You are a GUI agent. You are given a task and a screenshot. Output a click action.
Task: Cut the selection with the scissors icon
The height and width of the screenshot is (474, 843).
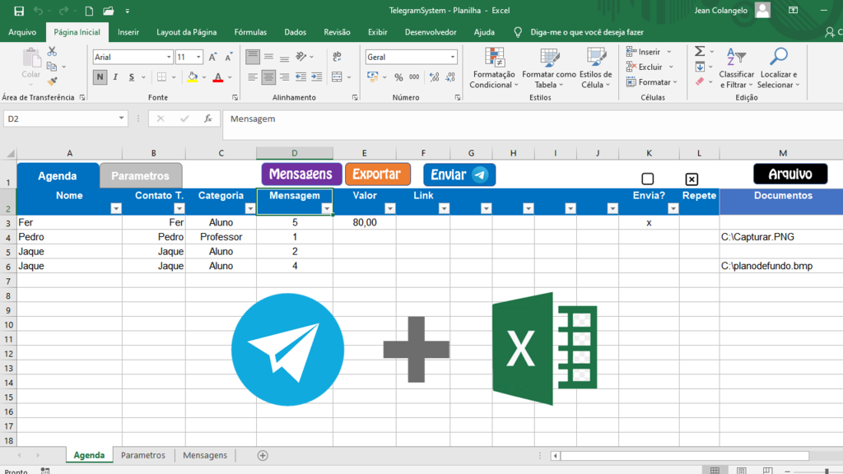coord(52,52)
